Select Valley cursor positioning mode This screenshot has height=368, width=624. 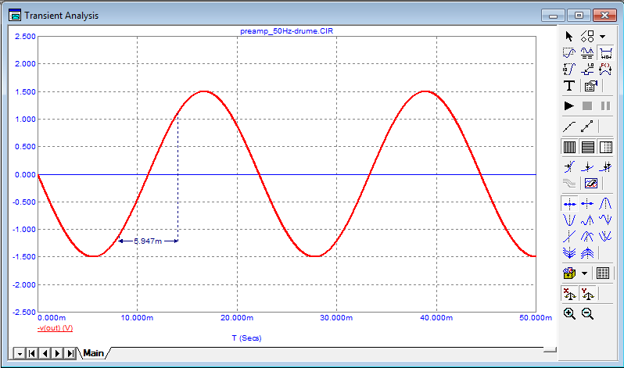click(x=569, y=220)
